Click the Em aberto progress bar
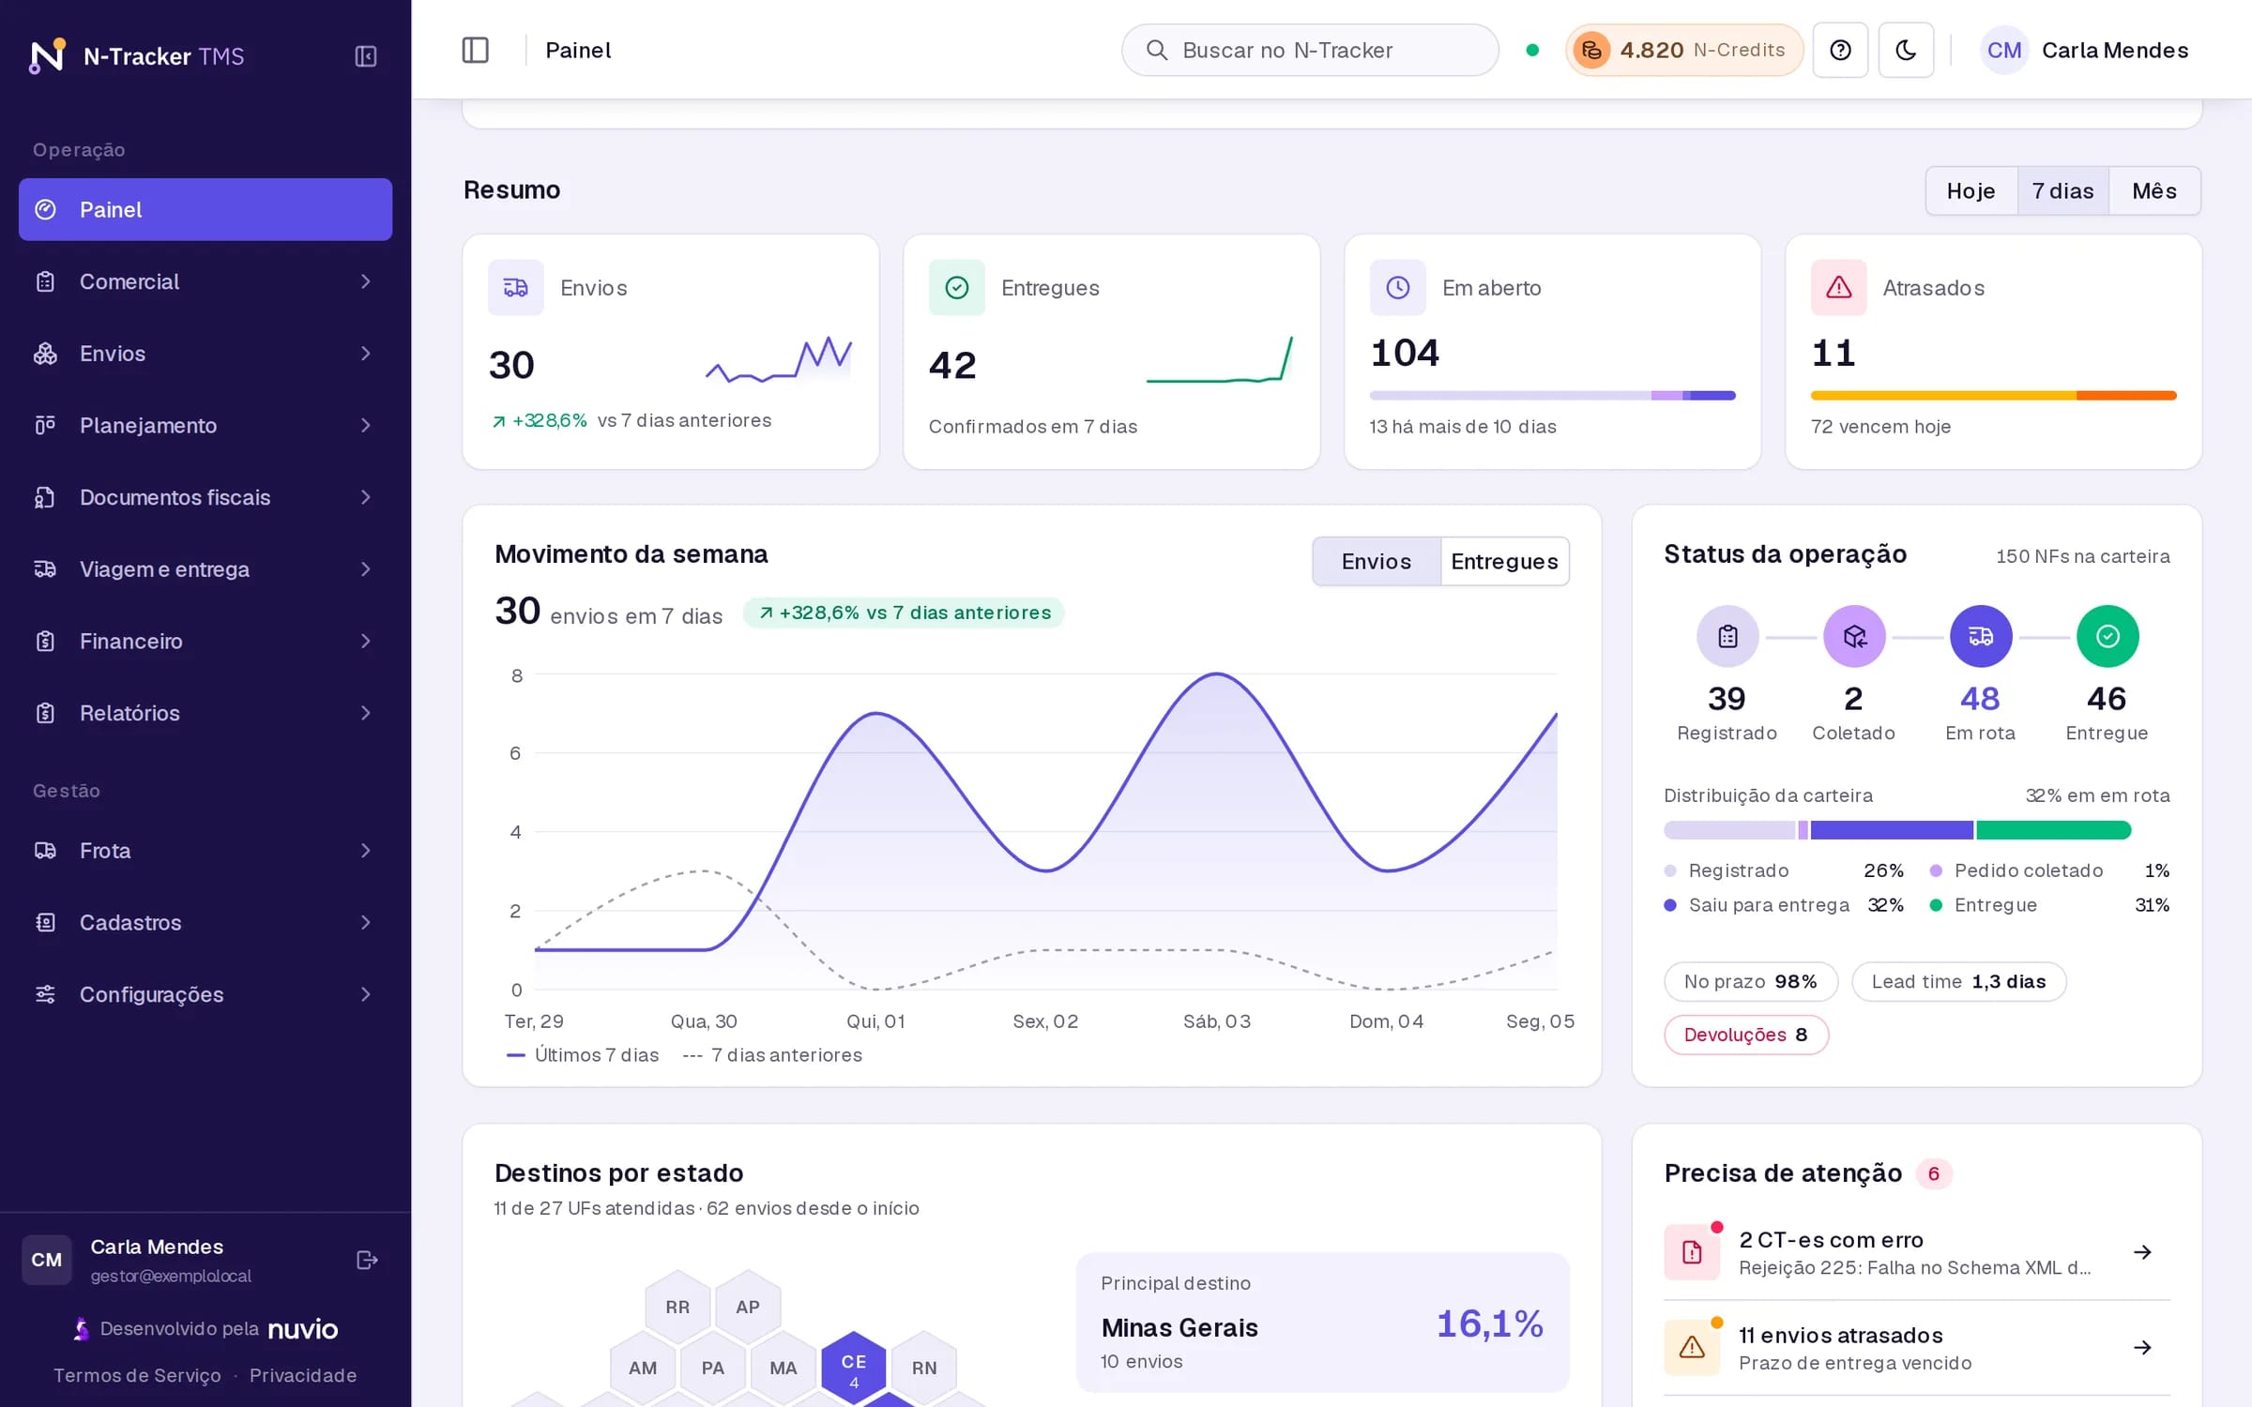The image size is (2252, 1407). click(x=1552, y=396)
